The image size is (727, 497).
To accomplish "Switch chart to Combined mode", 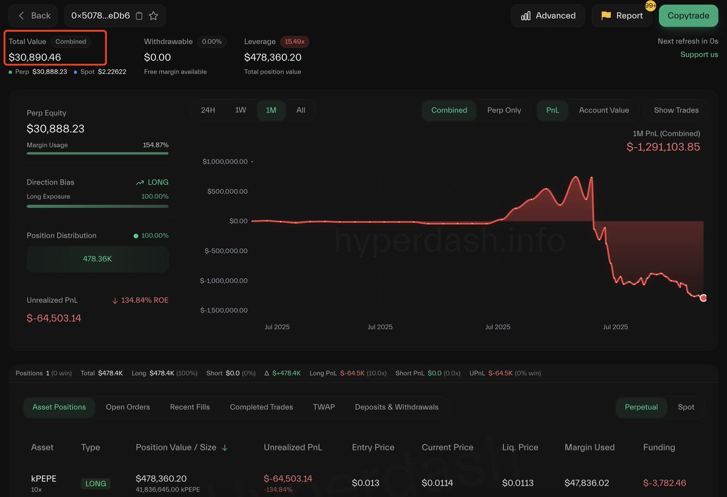I will (x=449, y=110).
